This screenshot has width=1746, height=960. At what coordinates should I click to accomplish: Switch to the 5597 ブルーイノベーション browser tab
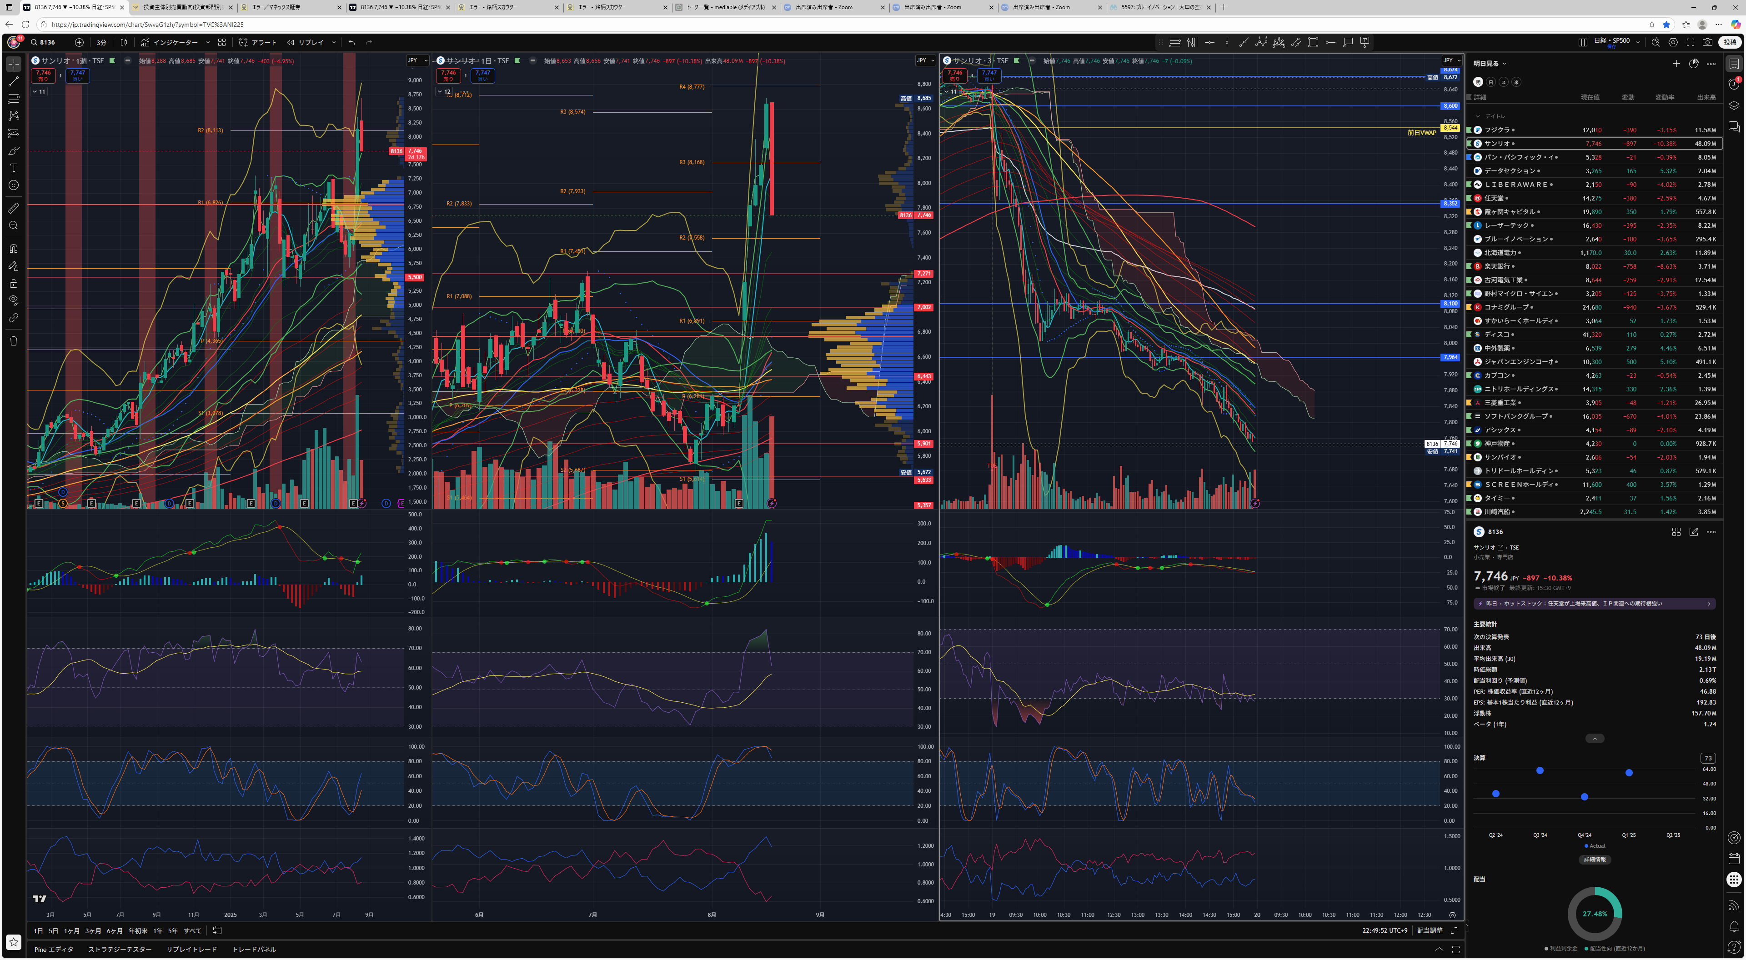point(1160,7)
